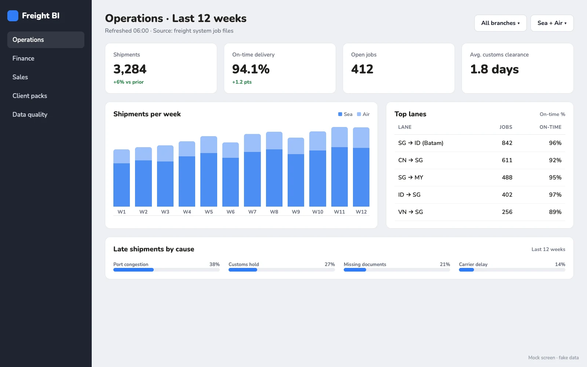This screenshot has width=587, height=367.
Task: Click the Open jobs 412 card
Action: click(399, 68)
